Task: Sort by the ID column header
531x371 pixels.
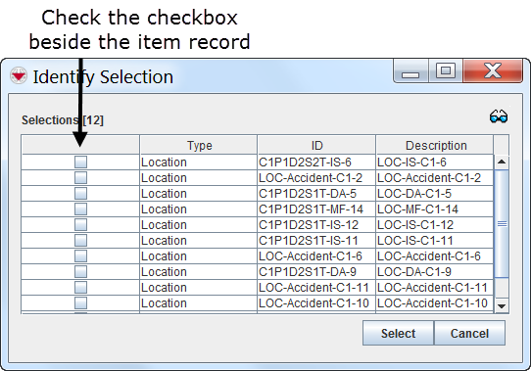Action: click(316, 145)
